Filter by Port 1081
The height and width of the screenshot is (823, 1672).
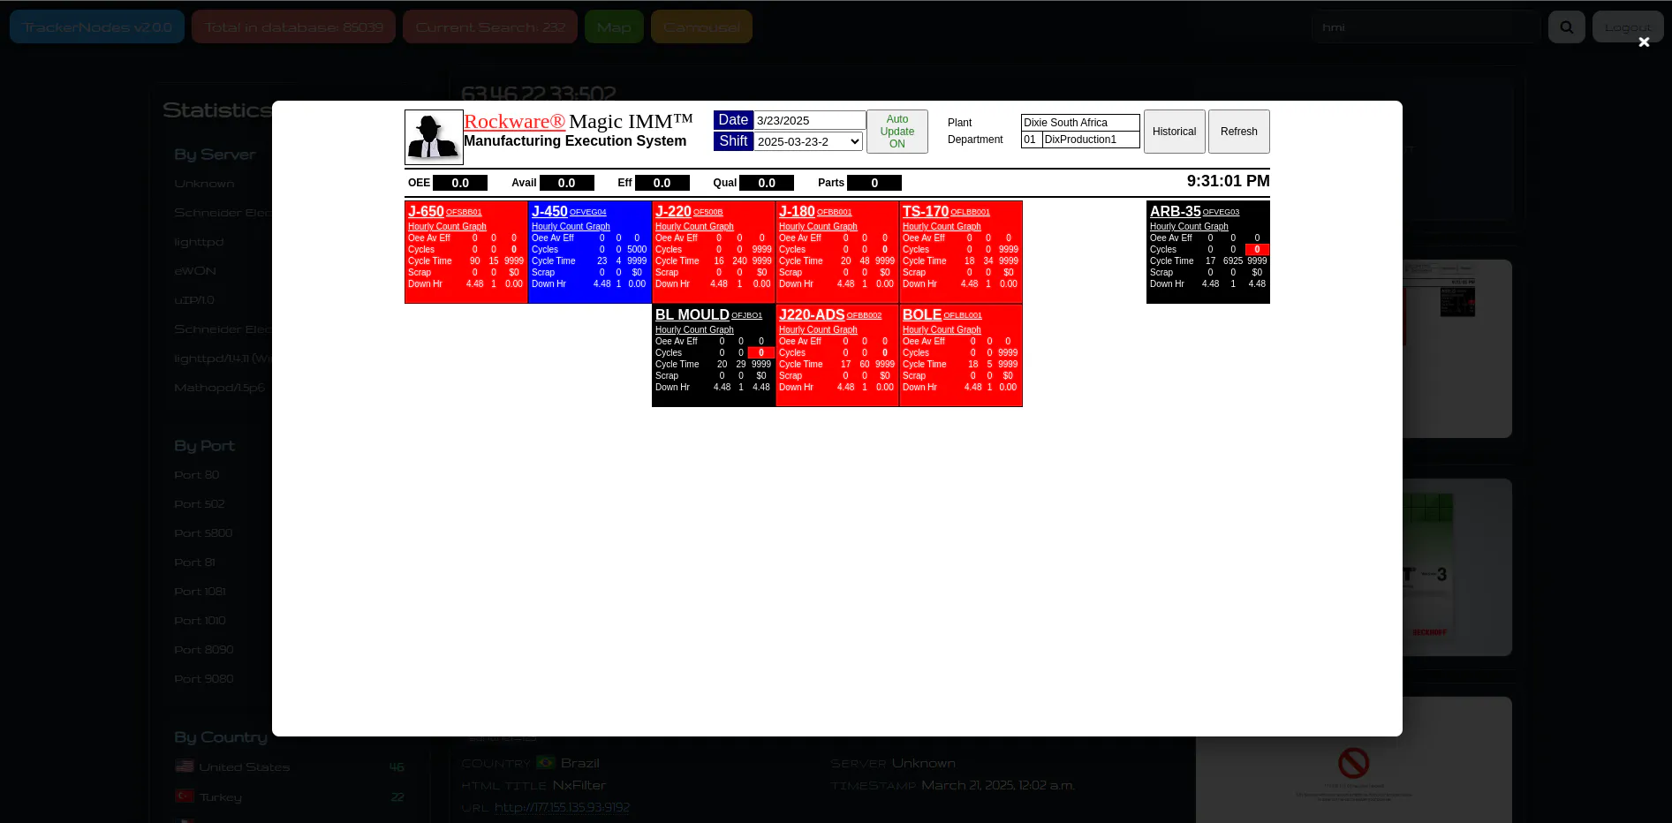tap(200, 592)
